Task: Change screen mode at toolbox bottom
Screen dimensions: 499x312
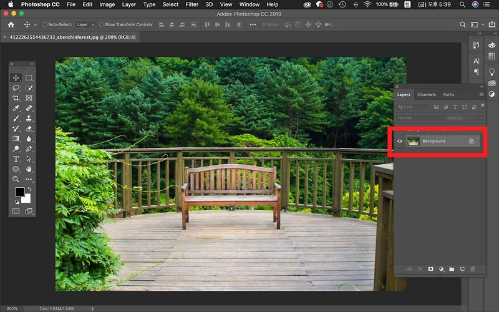Action: 29,211
